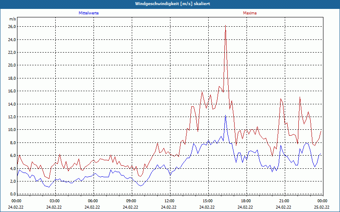Click the 10,0 y-axis value
Viewport: 340px width, 212px height.
click(x=12, y=130)
